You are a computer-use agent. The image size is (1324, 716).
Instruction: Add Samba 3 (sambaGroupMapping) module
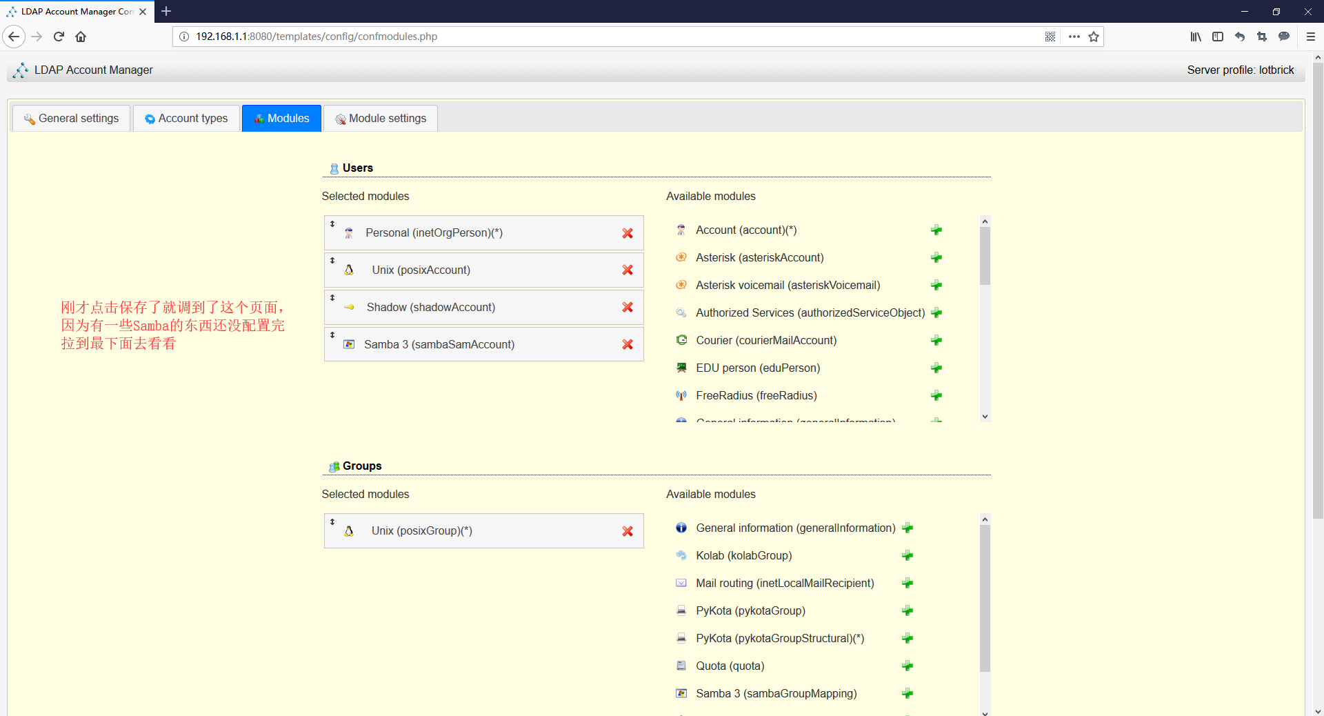pos(907,693)
